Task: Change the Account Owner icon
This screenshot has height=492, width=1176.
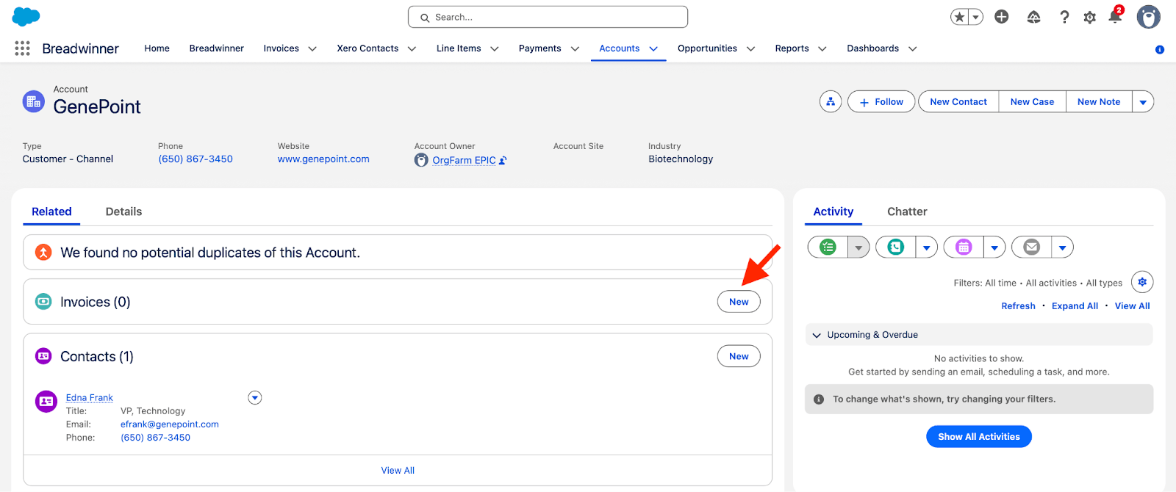Action: [x=503, y=161]
